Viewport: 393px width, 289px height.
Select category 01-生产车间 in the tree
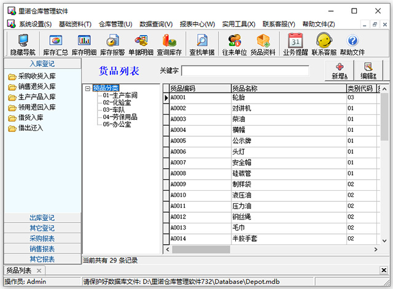coord(120,96)
